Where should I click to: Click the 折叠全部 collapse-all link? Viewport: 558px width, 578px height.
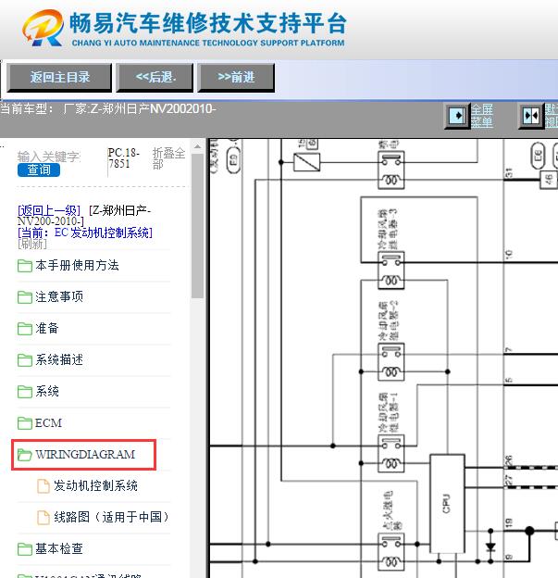pyautogui.click(x=168, y=158)
